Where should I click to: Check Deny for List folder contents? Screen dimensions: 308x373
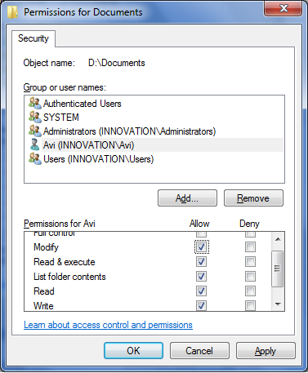tap(250, 277)
